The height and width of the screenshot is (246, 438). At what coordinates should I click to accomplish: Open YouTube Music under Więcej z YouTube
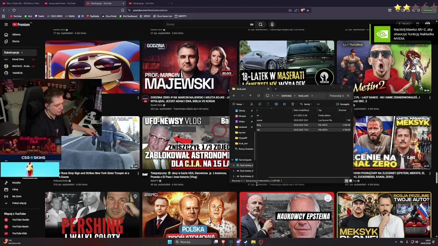coord(20,227)
